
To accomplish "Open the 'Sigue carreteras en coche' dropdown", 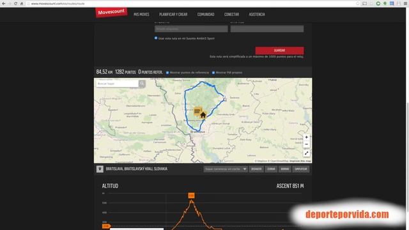I will pos(226,169).
